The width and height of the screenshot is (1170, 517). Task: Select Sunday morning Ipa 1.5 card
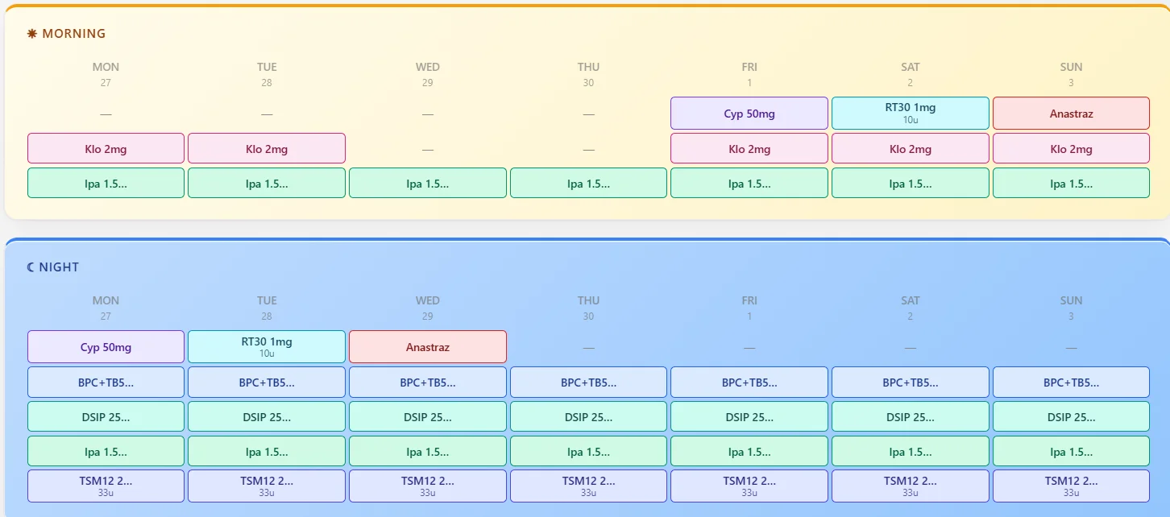[x=1072, y=183]
